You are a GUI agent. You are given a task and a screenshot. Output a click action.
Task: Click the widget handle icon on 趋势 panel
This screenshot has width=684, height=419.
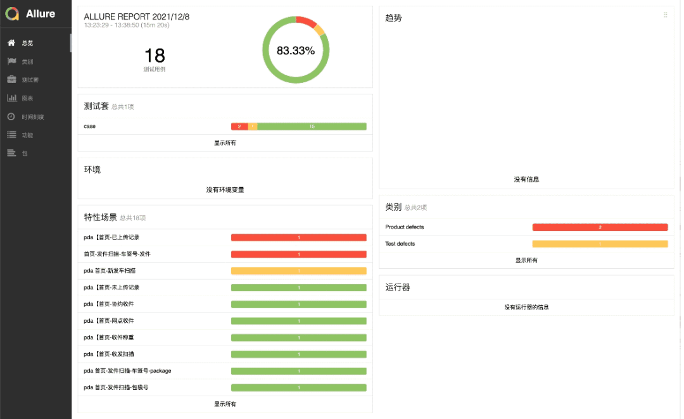pos(665,16)
